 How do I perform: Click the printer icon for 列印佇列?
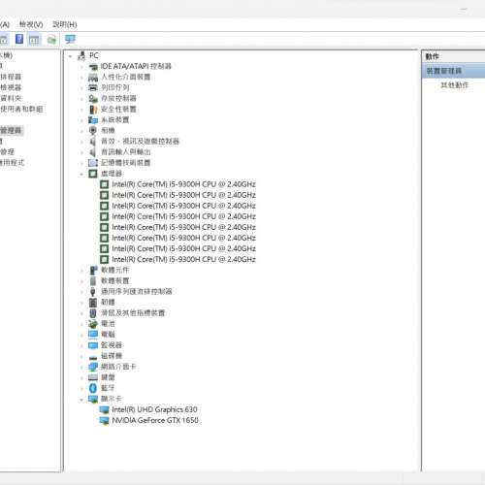pyautogui.click(x=93, y=87)
